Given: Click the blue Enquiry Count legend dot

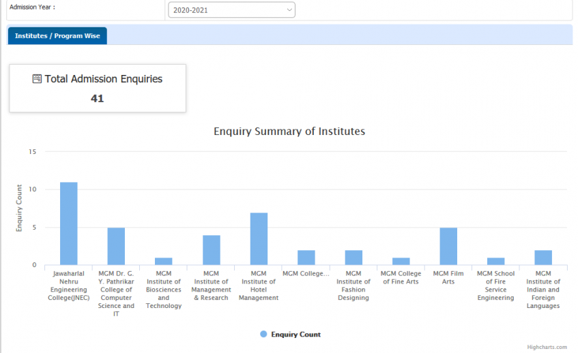Looking at the screenshot, I should (263, 334).
